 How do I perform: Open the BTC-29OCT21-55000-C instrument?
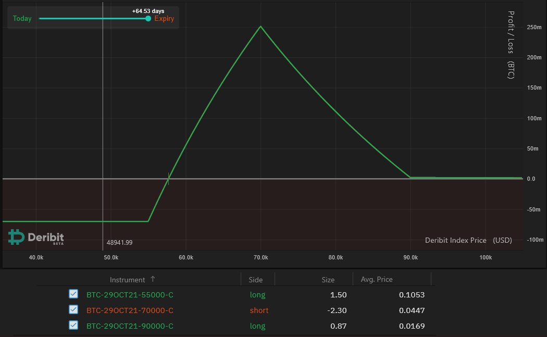(130, 295)
